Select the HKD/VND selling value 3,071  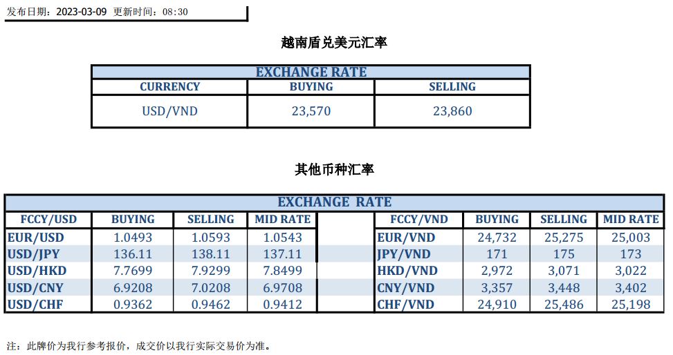pyautogui.click(x=563, y=271)
